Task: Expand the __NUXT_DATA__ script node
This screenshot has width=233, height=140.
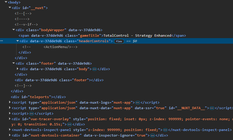Action: tap(10, 108)
